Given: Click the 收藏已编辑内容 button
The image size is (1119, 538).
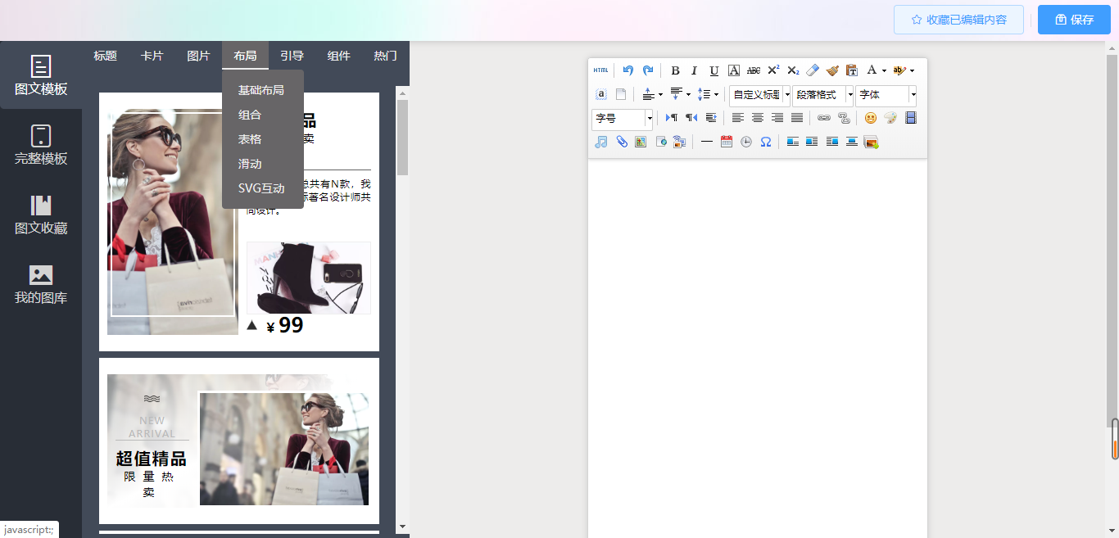Looking at the screenshot, I should click(958, 20).
